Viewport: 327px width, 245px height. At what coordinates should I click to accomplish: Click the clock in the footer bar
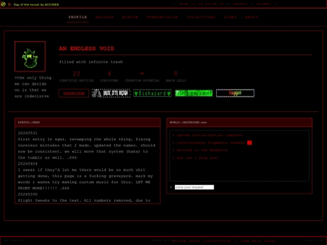314,241
